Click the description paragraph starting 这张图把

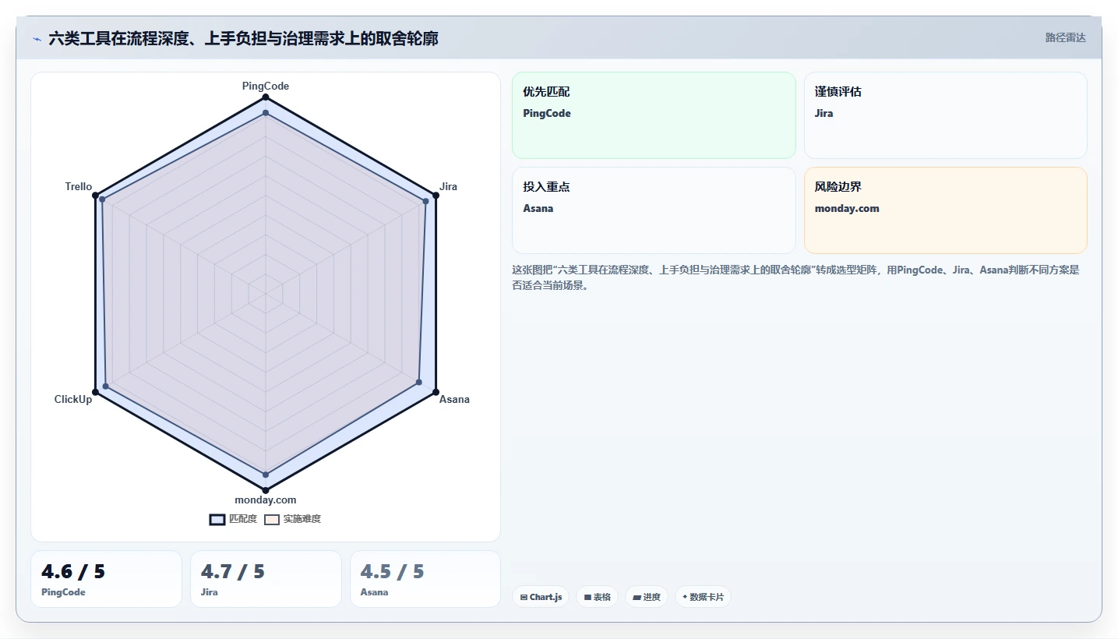pyautogui.click(x=795, y=277)
